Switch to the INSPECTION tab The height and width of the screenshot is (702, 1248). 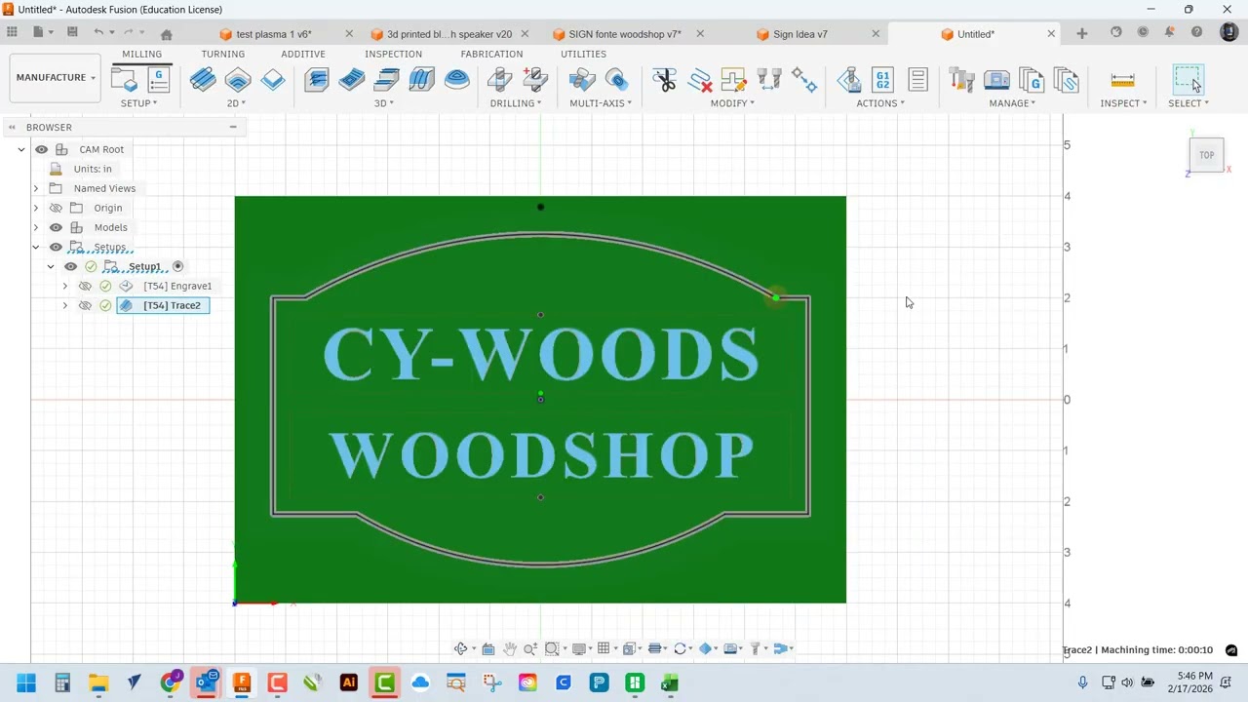(x=394, y=54)
